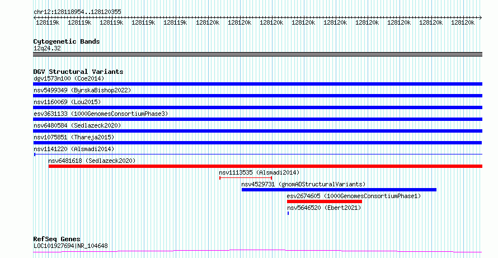Open the nsv1113535 (Alsmadi2014) label
The image size is (498, 258).
pyautogui.click(x=259, y=172)
